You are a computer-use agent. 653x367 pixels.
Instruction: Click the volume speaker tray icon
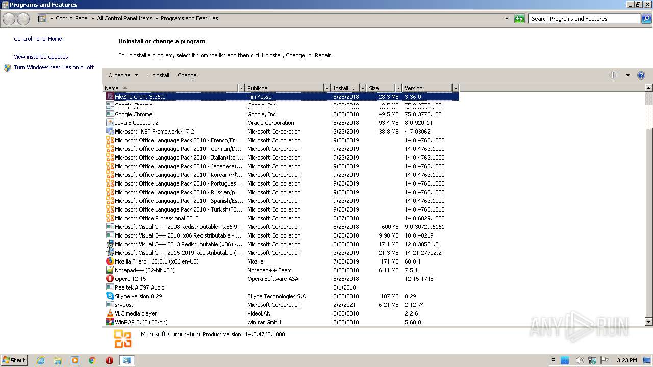pyautogui.click(x=580, y=360)
